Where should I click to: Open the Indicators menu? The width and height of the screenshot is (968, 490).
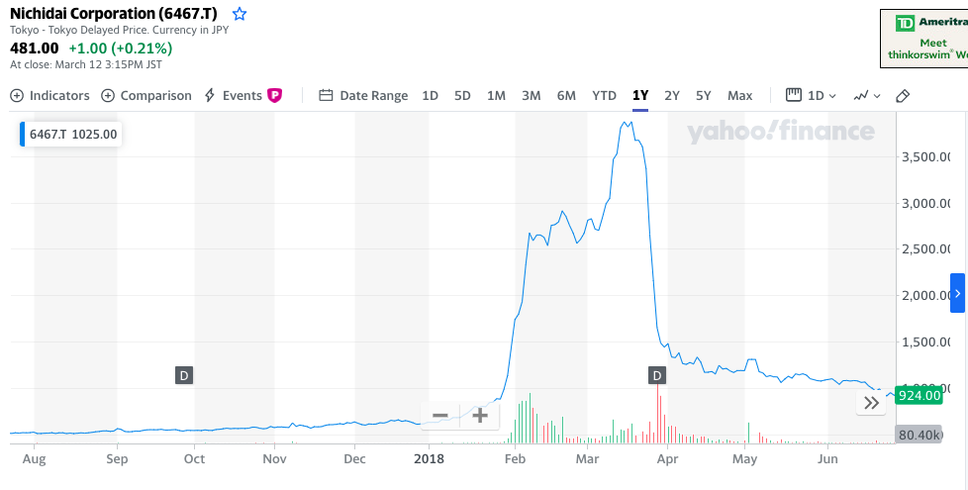coord(50,96)
